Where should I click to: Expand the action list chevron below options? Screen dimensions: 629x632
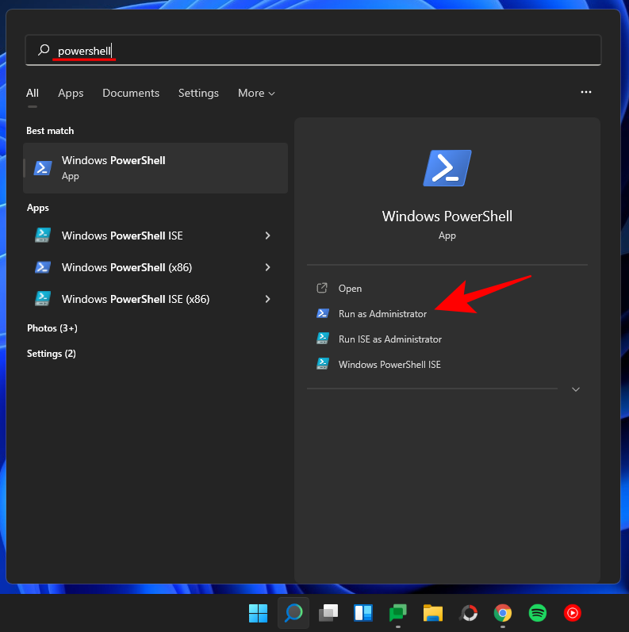576,389
